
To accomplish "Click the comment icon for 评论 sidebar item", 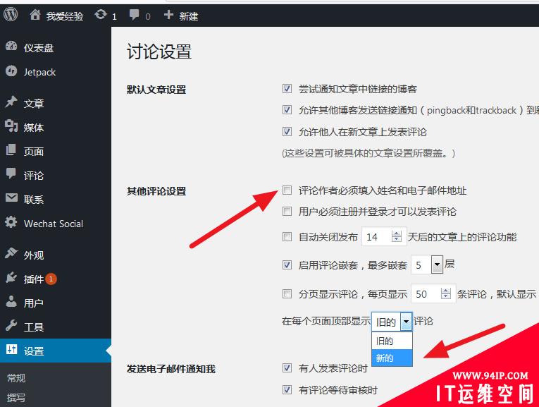I will 11,174.
